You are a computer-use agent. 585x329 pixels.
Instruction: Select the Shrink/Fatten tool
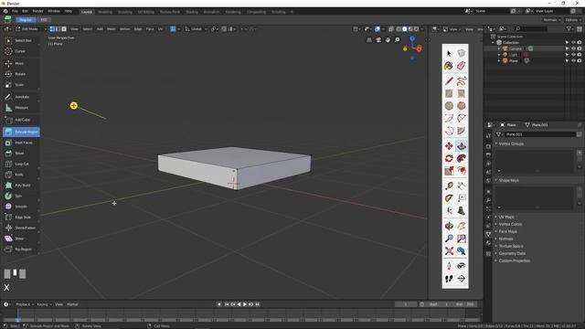click(x=21, y=228)
